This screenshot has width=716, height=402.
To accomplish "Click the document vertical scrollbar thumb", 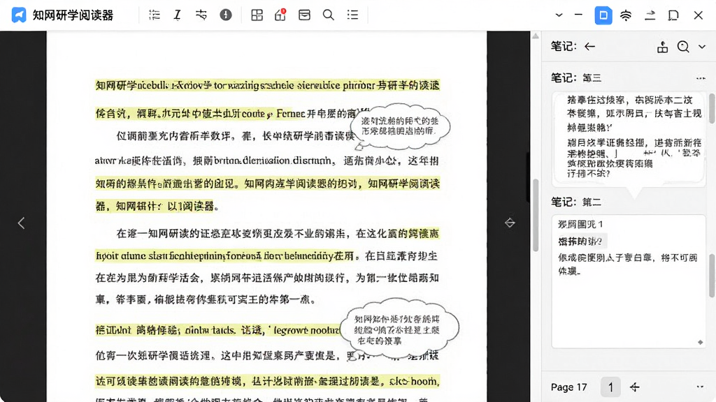I will click(536, 214).
